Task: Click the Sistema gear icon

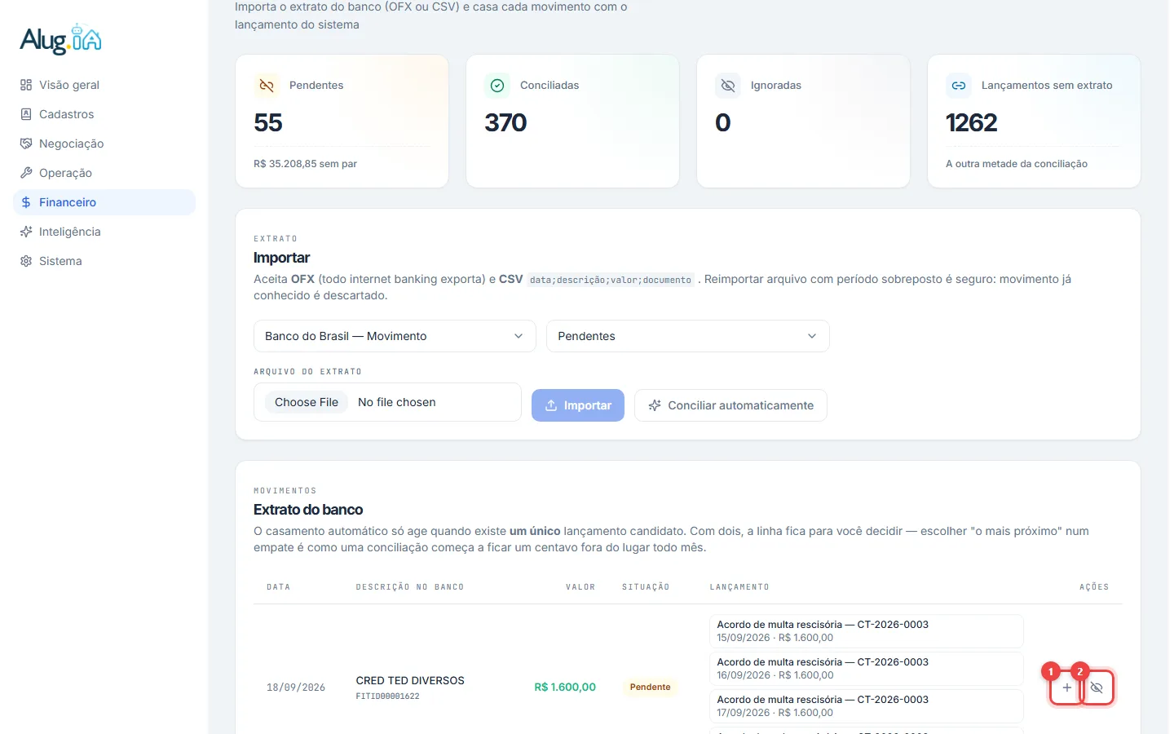Action: 26,261
